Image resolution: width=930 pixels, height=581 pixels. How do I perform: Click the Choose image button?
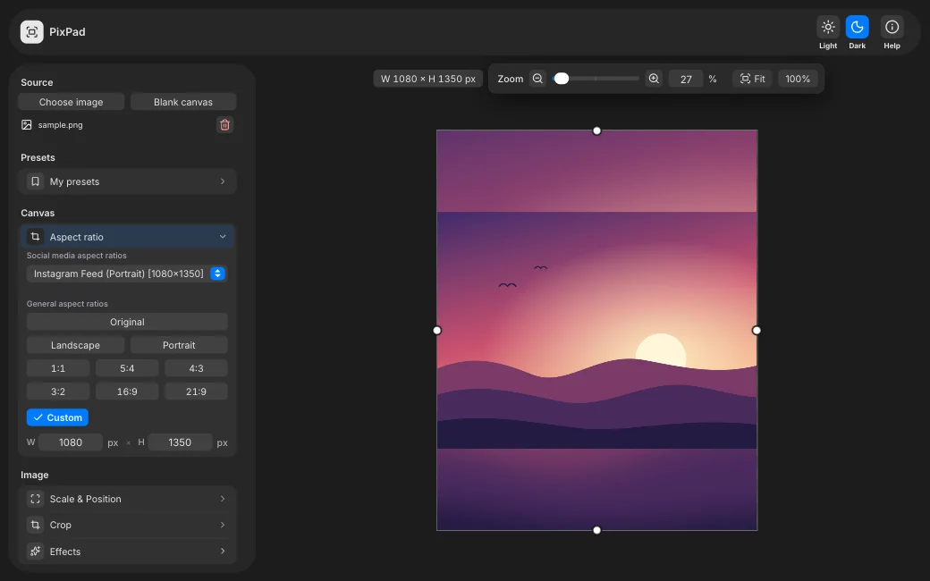pos(72,102)
